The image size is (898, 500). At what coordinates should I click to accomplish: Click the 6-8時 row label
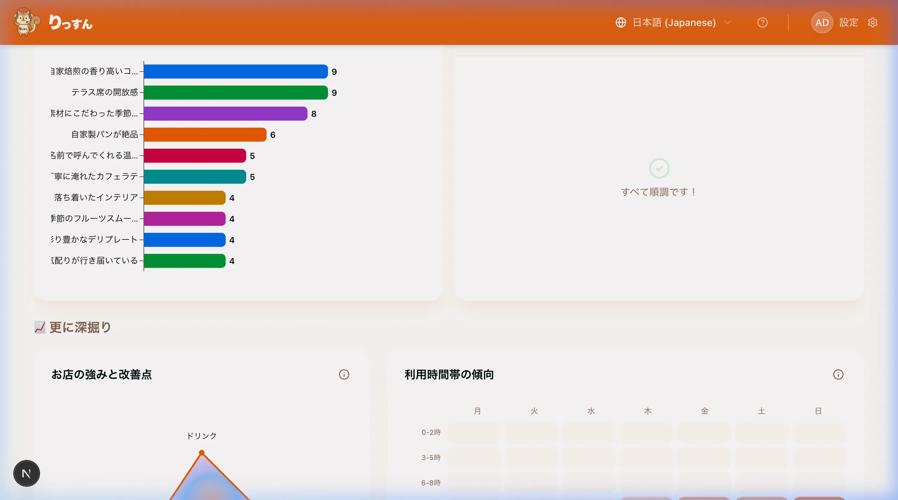point(431,483)
